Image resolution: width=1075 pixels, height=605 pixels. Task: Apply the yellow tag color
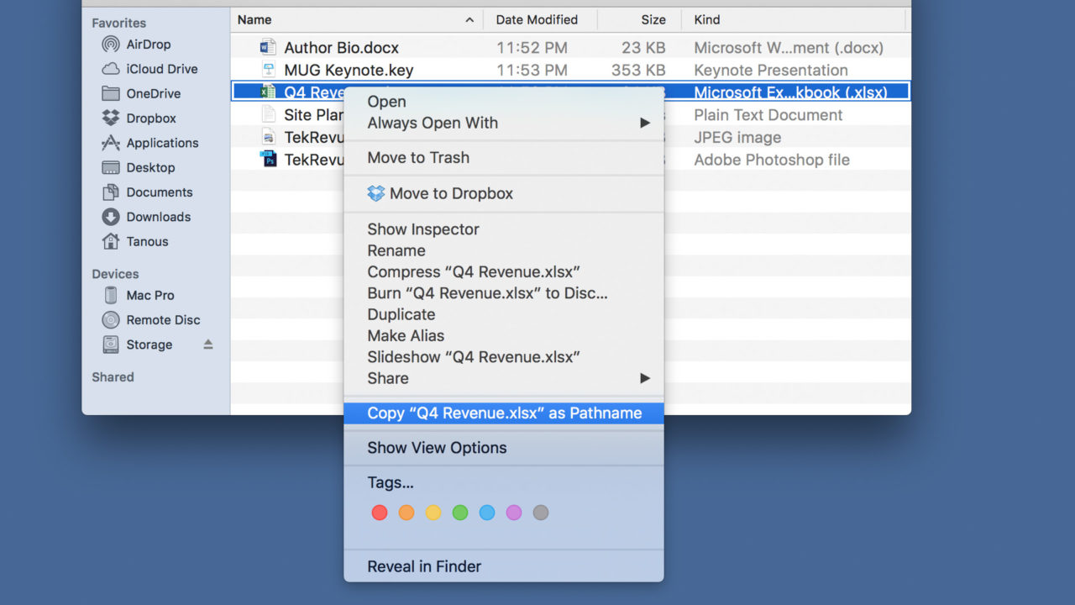pyautogui.click(x=433, y=513)
